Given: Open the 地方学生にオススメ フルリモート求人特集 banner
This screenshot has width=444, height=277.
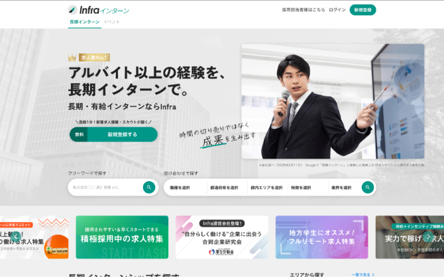Looking at the screenshot, I should (x=322, y=237).
